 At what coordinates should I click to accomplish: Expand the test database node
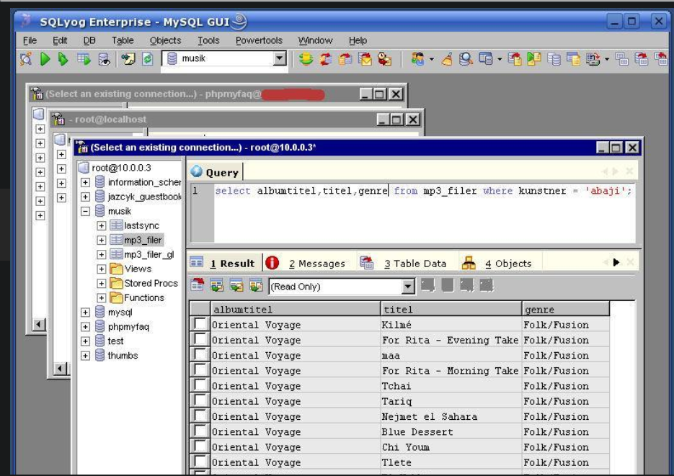coord(85,341)
